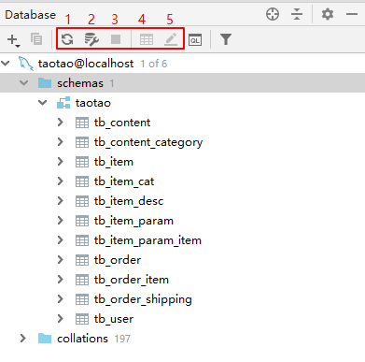Click the tb_content_category table icon
The height and width of the screenshot is (362, 365).
pos(82,142)
